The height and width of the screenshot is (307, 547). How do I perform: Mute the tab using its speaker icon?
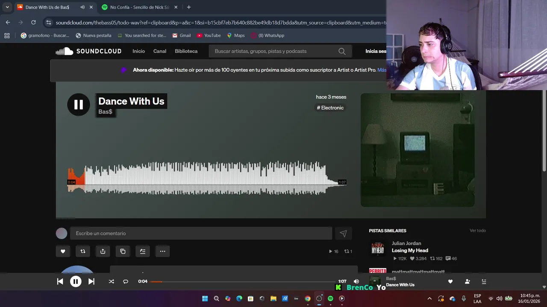(x=82, y=7)
